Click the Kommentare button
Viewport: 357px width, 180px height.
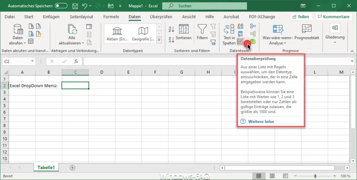334,17
